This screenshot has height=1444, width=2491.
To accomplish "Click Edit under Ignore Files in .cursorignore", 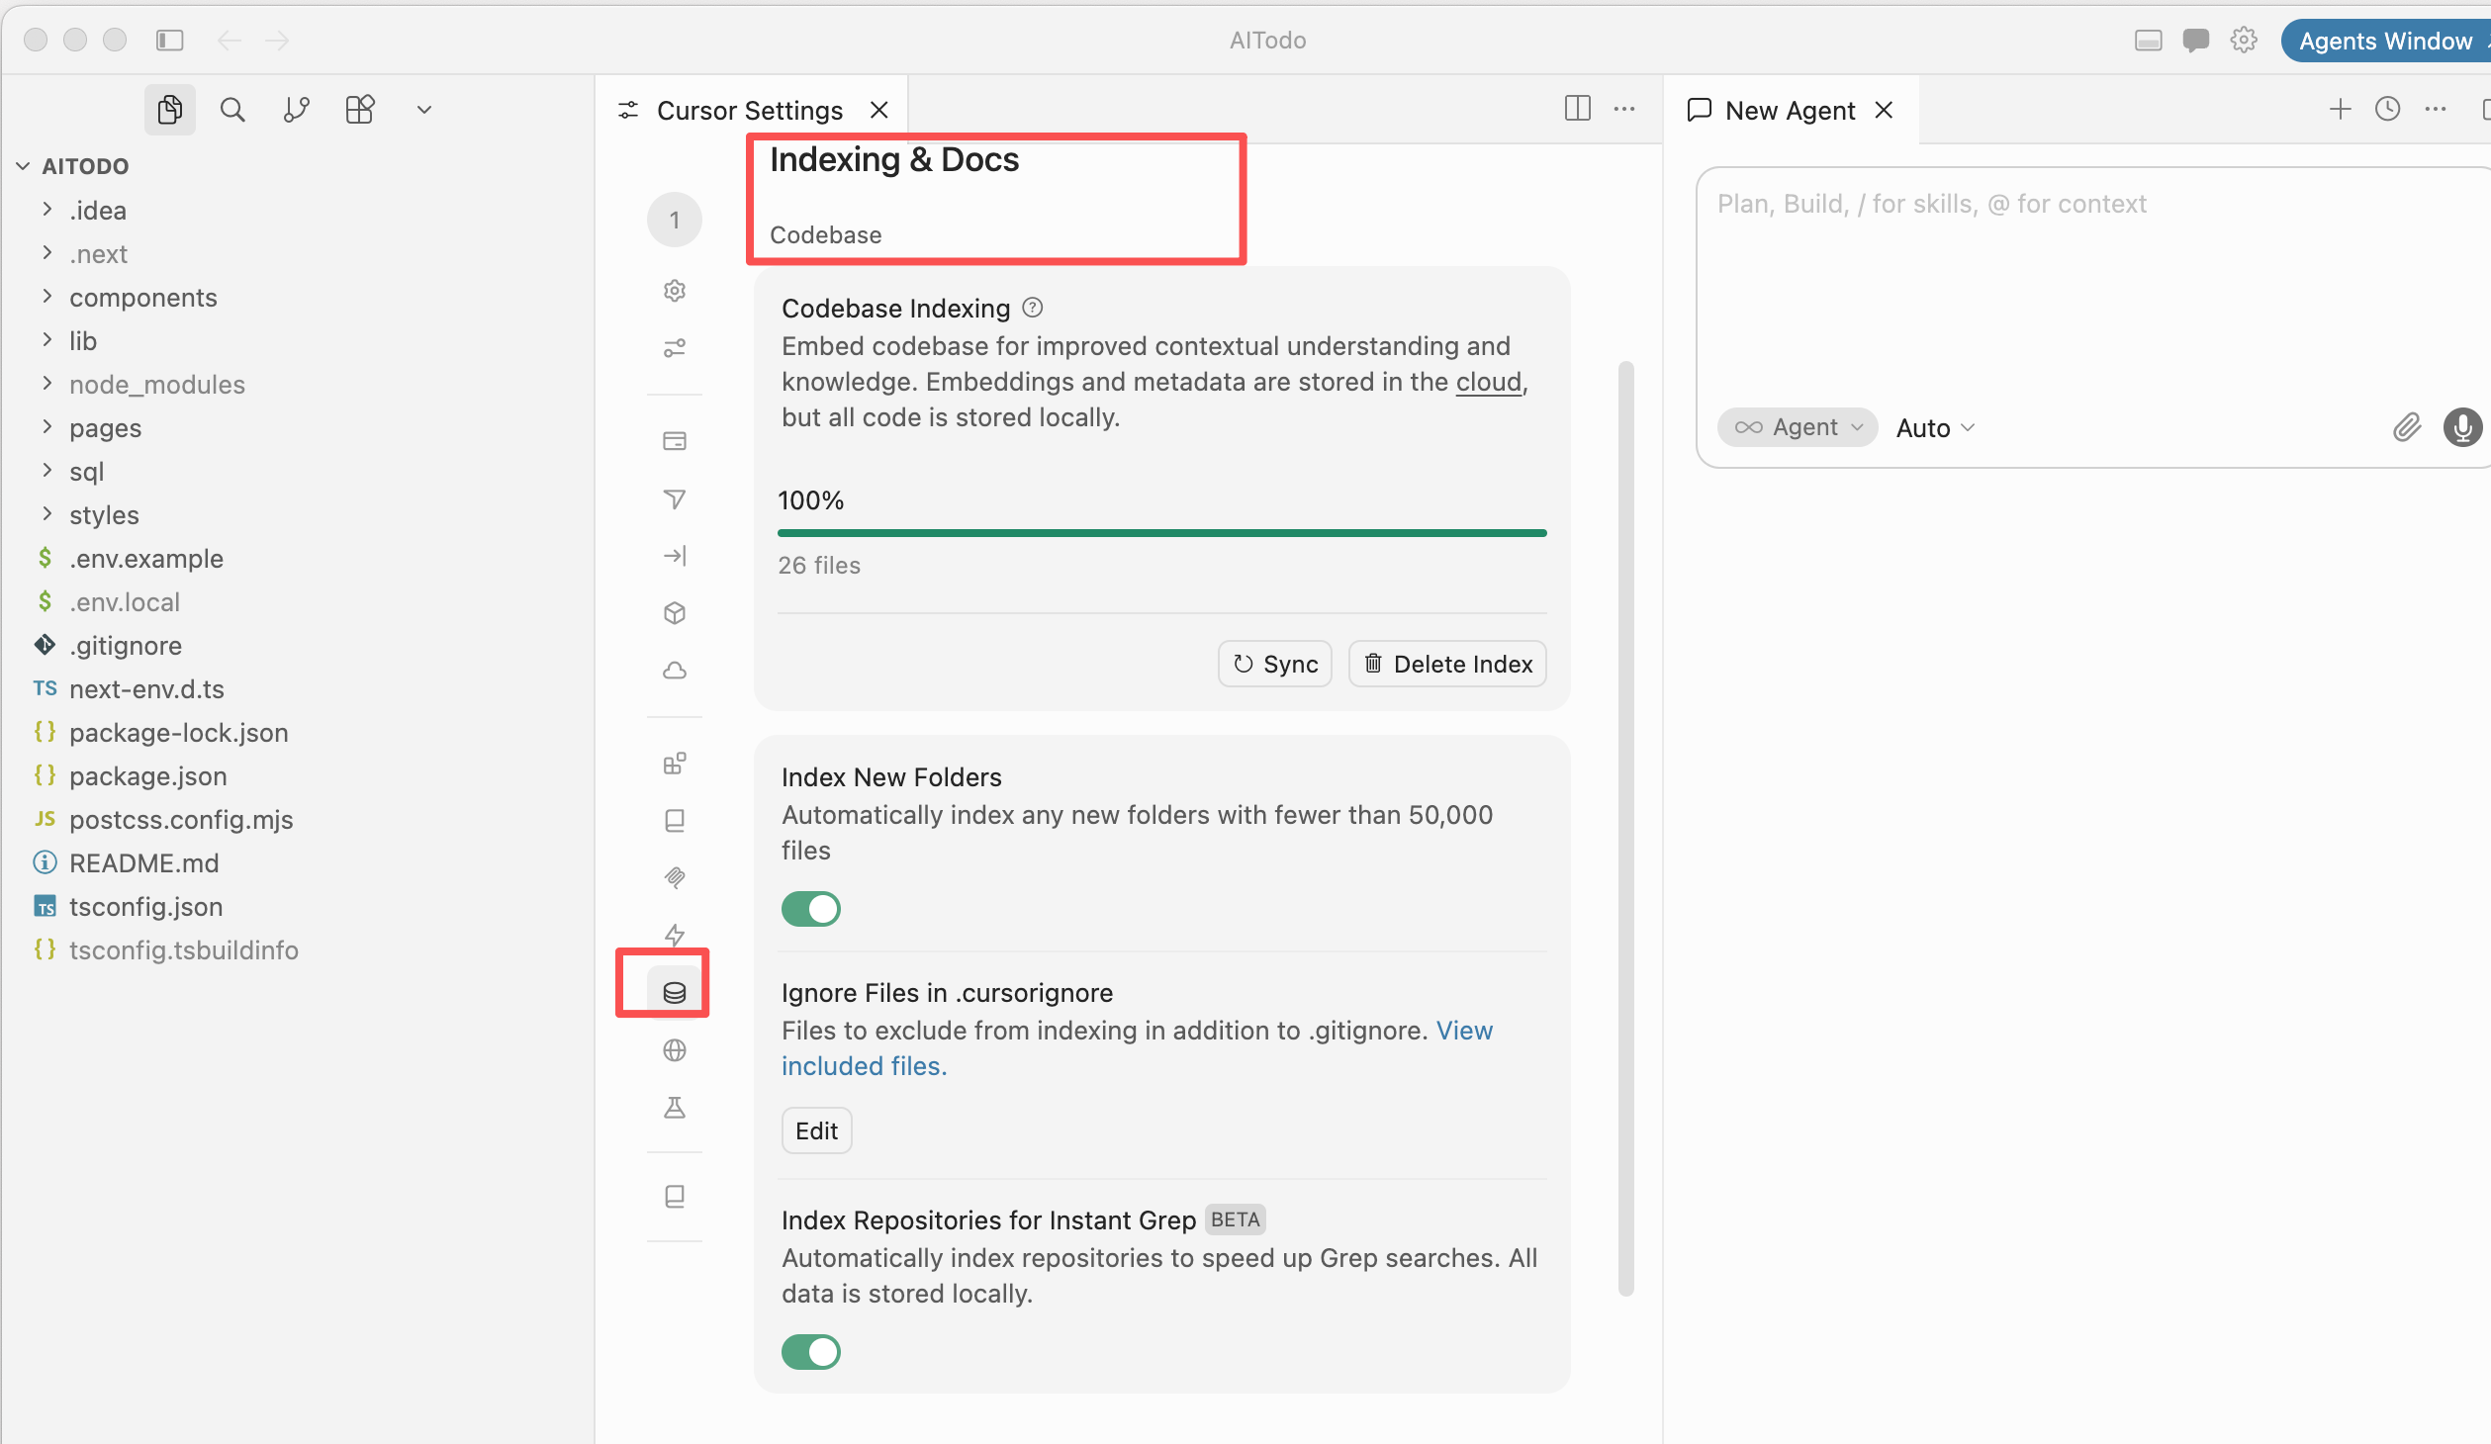I will [x=816, y=1130].
